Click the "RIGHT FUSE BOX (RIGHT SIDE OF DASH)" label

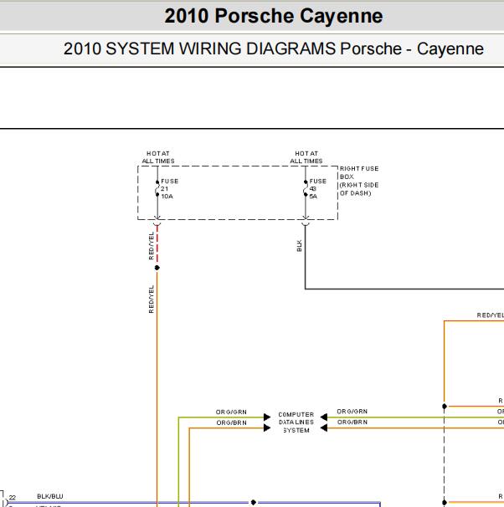[359, 181]
